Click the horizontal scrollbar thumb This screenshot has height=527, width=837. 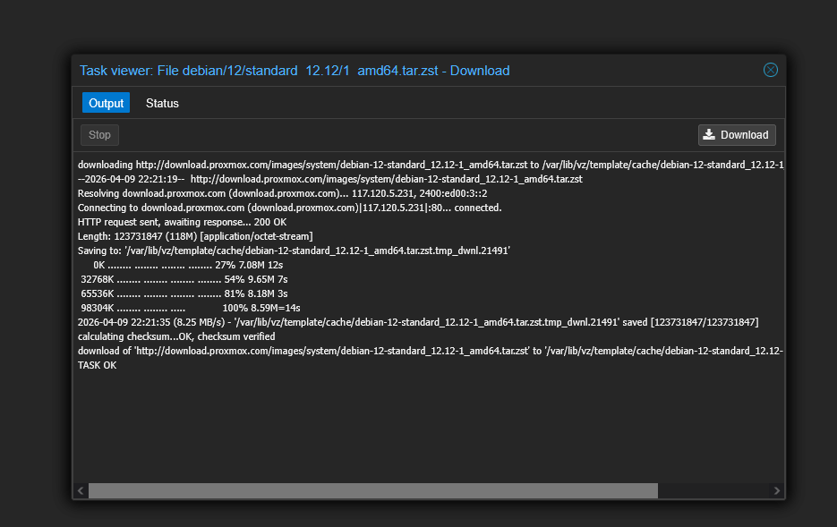coord(372,490)
